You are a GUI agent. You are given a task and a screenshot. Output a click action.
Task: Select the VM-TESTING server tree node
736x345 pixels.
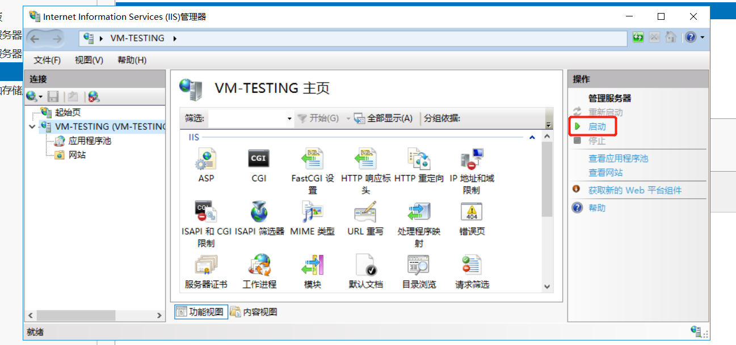[110, 127]
